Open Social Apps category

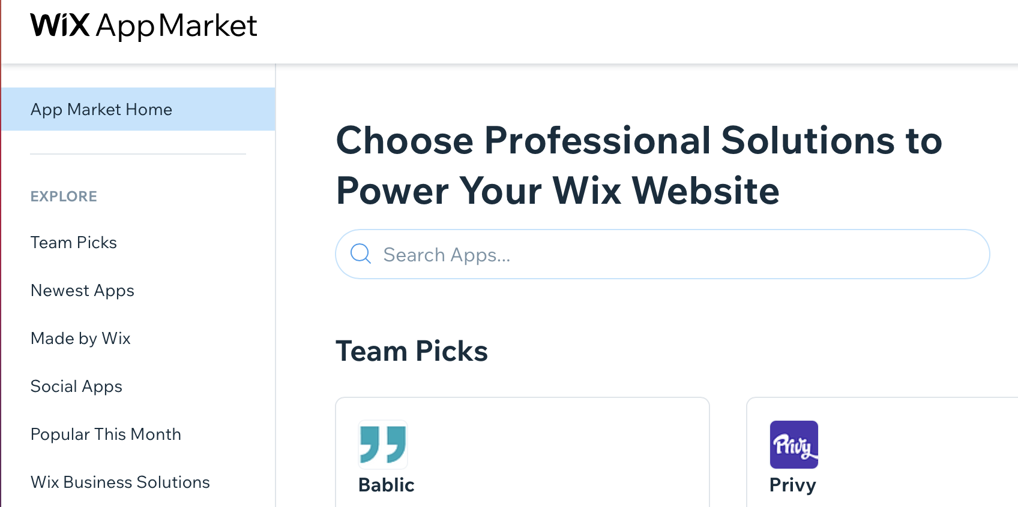(76, 387)
